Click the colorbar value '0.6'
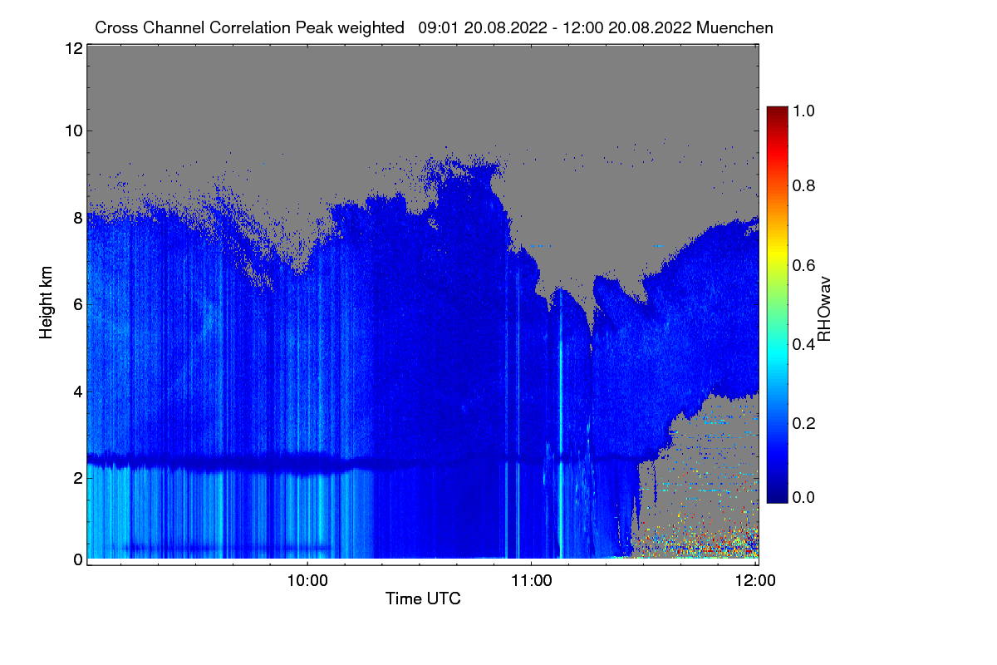 (x=805, y=264)
